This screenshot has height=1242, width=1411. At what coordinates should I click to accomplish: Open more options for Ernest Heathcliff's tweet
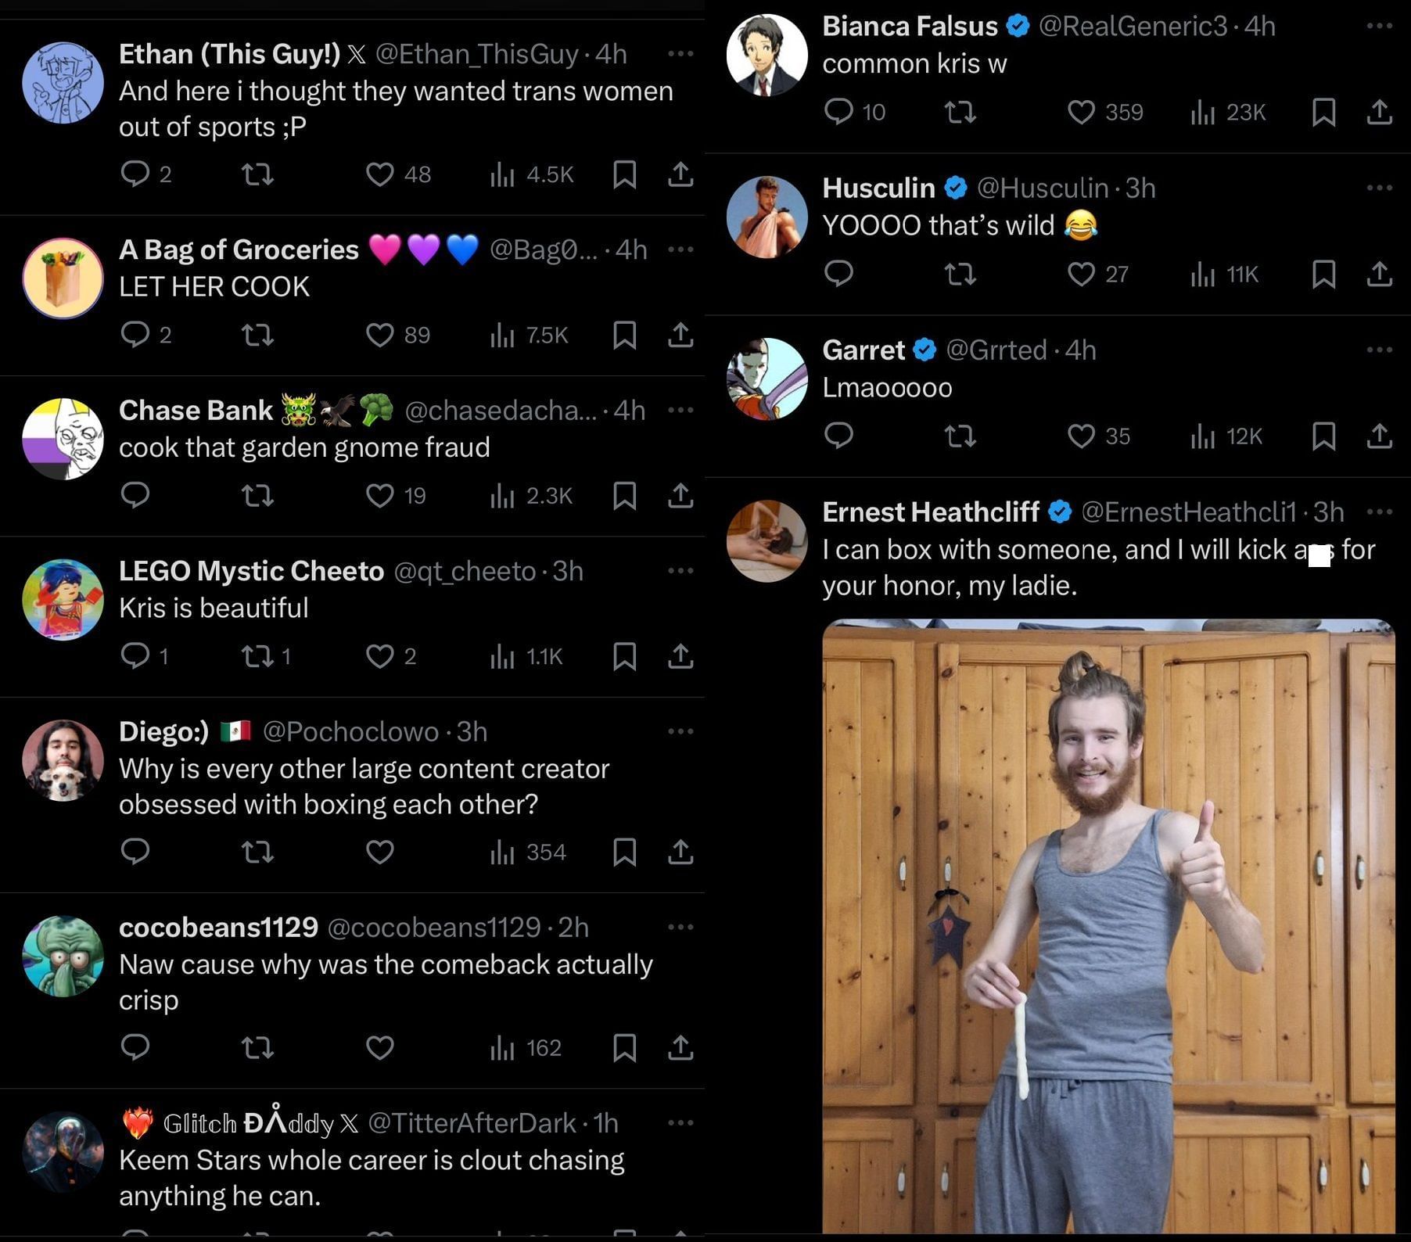(x=1379, y=512)
